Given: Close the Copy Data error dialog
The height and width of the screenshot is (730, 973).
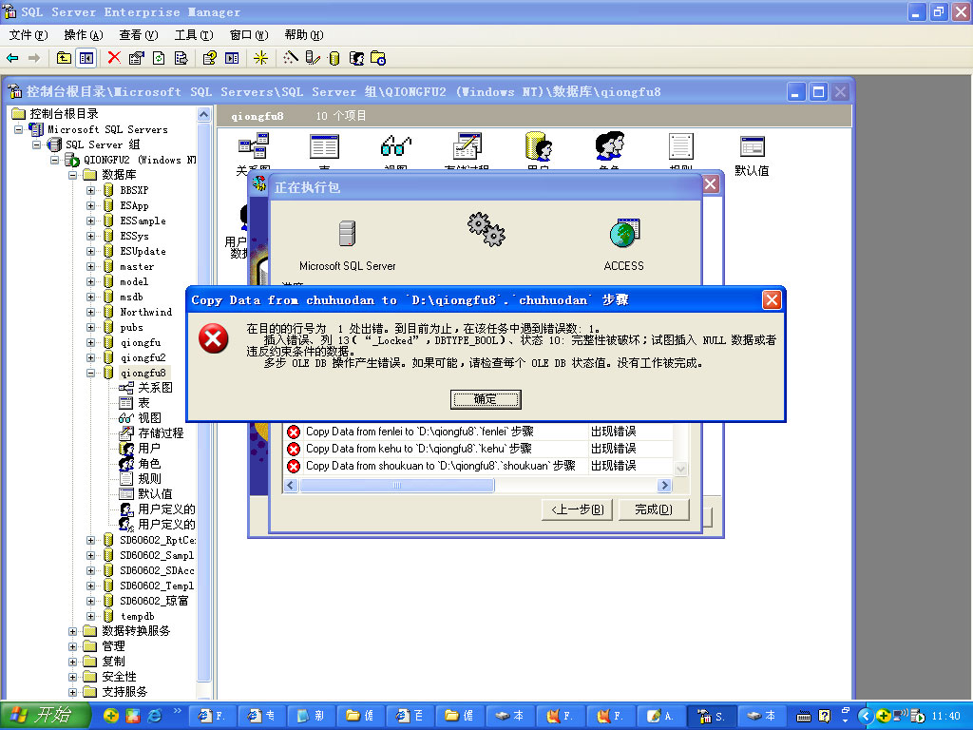Looking at the screenshot, I should 772,299.
